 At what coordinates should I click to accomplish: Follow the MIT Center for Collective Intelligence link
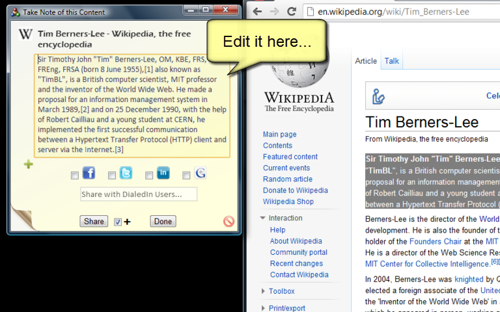(x=428, y=264)
